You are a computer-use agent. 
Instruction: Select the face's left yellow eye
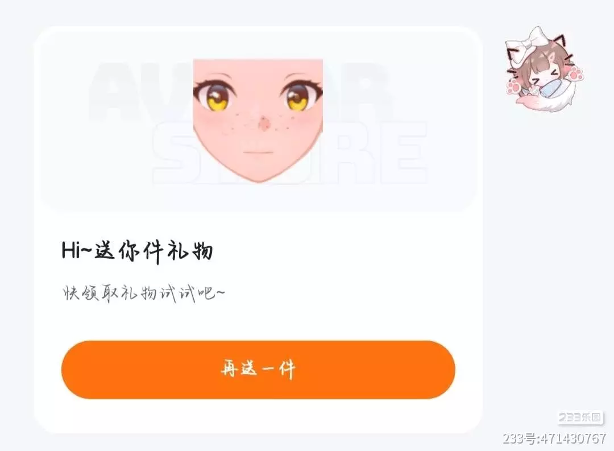coord(215,97)
